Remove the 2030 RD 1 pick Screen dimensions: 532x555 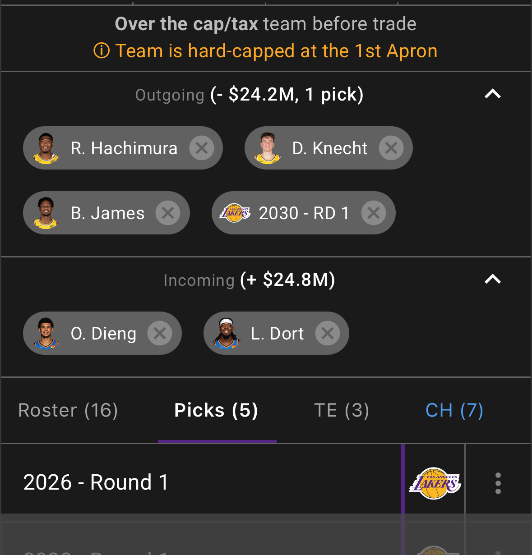pyautogui.click(x=374, y=213)
